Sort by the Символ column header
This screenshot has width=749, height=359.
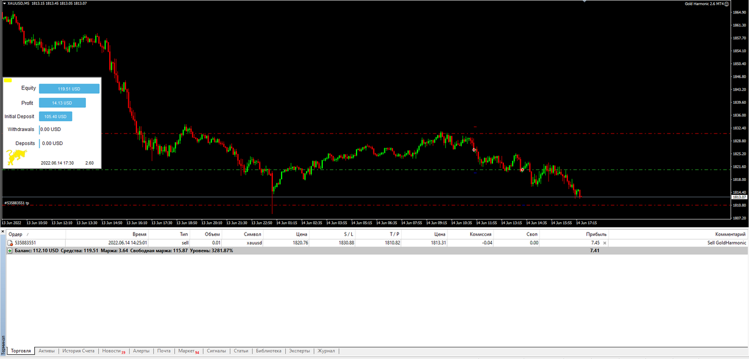click(243, 234)
